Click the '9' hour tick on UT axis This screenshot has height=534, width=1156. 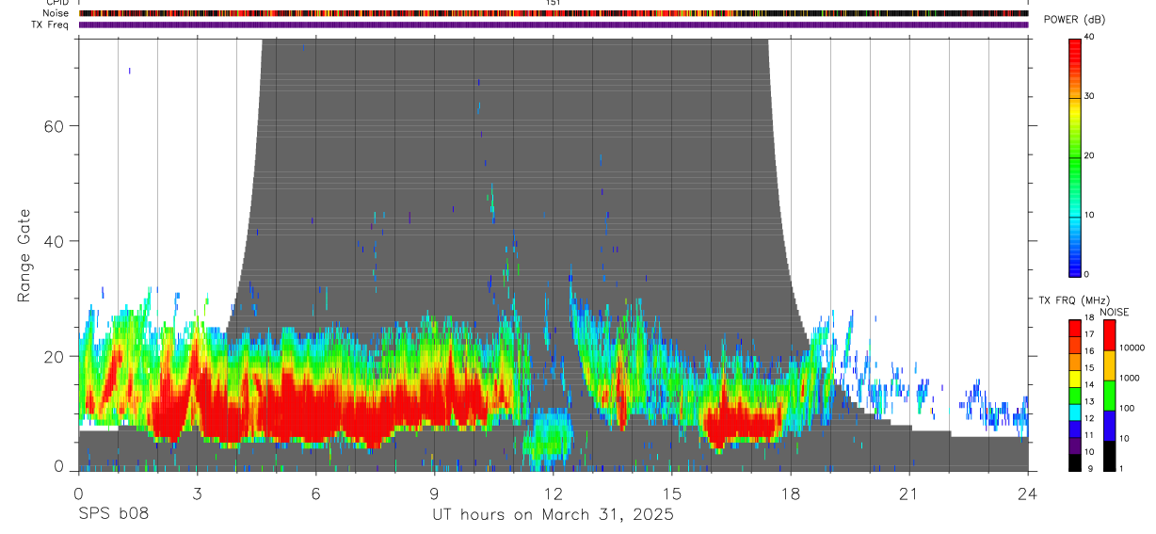tap(434, 493)
